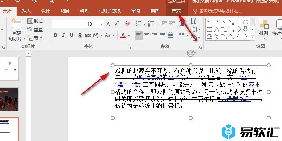The image size is (282, 141).
Task: Expand the font size 18 dropdown
Action: 101,24
